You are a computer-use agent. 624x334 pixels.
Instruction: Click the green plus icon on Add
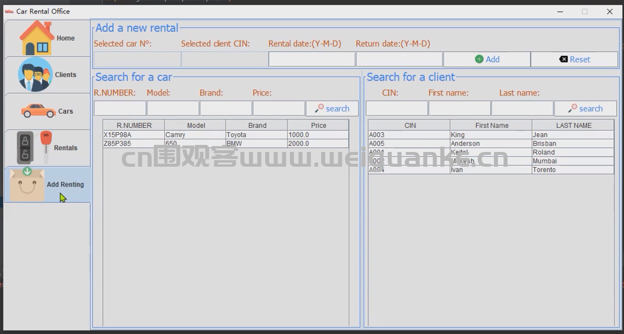pos(479,59)
